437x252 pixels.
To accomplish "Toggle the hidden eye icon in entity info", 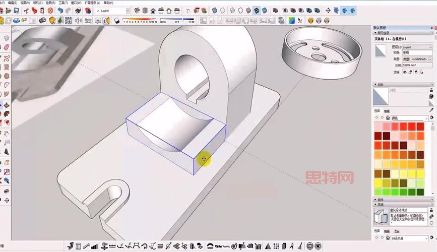I will coord(404,72).
